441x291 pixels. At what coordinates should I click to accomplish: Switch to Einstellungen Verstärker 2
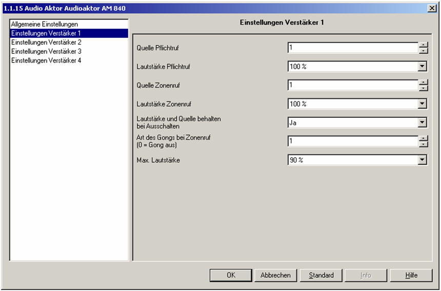[46, 43]
